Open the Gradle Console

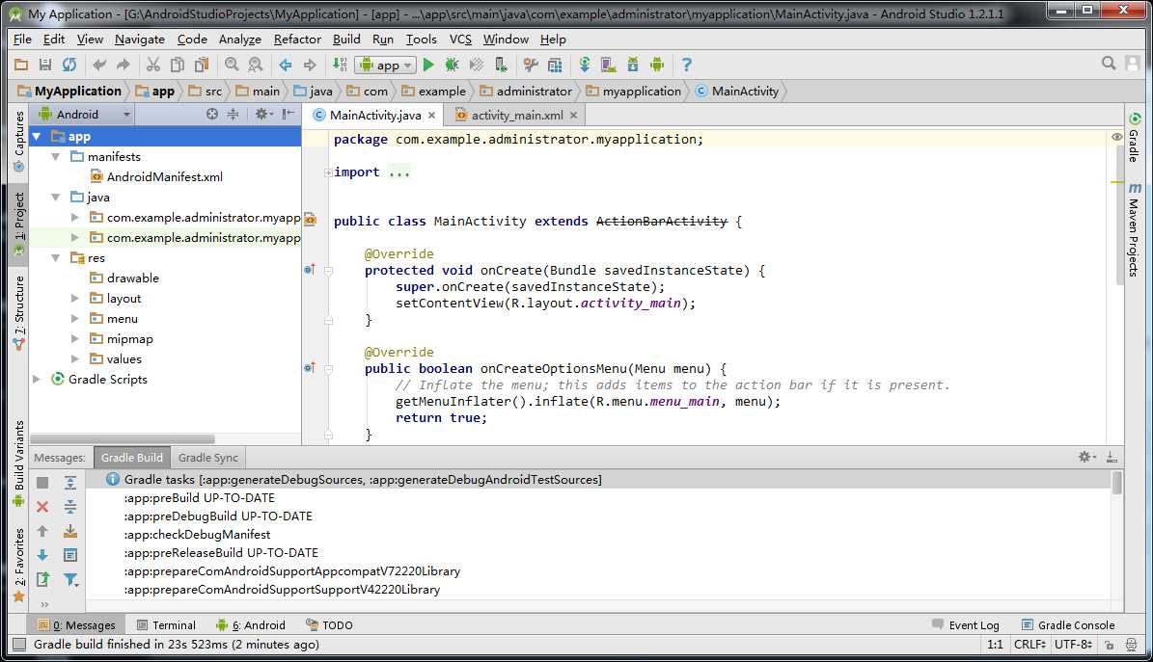(x=1068, y=625)
